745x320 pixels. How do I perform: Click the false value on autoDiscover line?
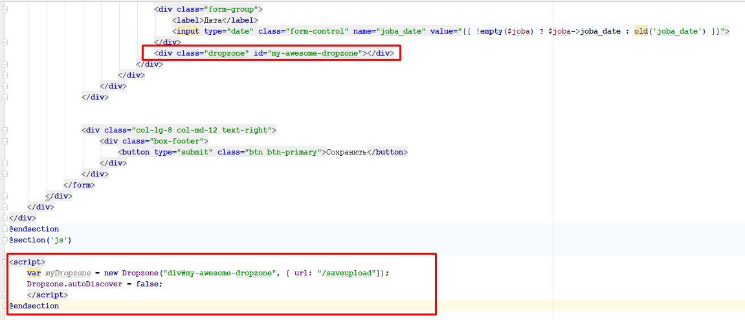(146, 284)
